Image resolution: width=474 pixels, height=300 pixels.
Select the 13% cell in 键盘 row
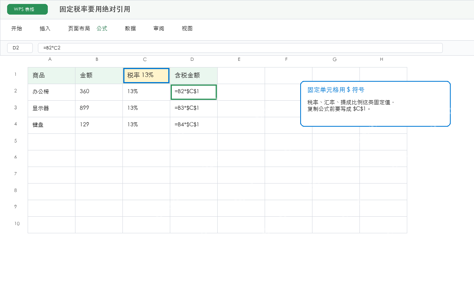(x=147, y=125)
